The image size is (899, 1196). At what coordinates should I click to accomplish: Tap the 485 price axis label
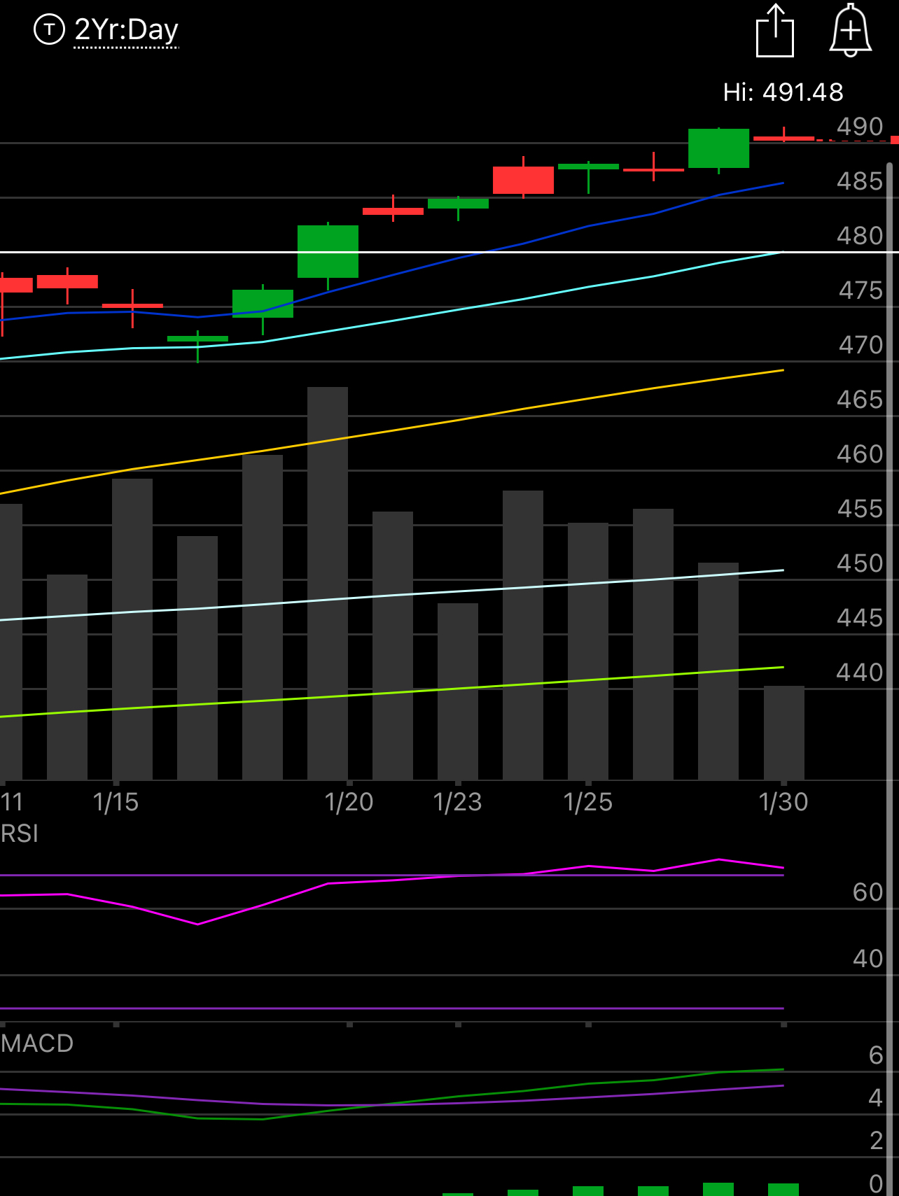point(860,181)
